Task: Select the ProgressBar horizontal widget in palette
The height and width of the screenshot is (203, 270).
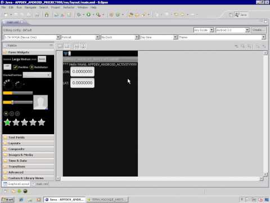Action: pos(18,93)
